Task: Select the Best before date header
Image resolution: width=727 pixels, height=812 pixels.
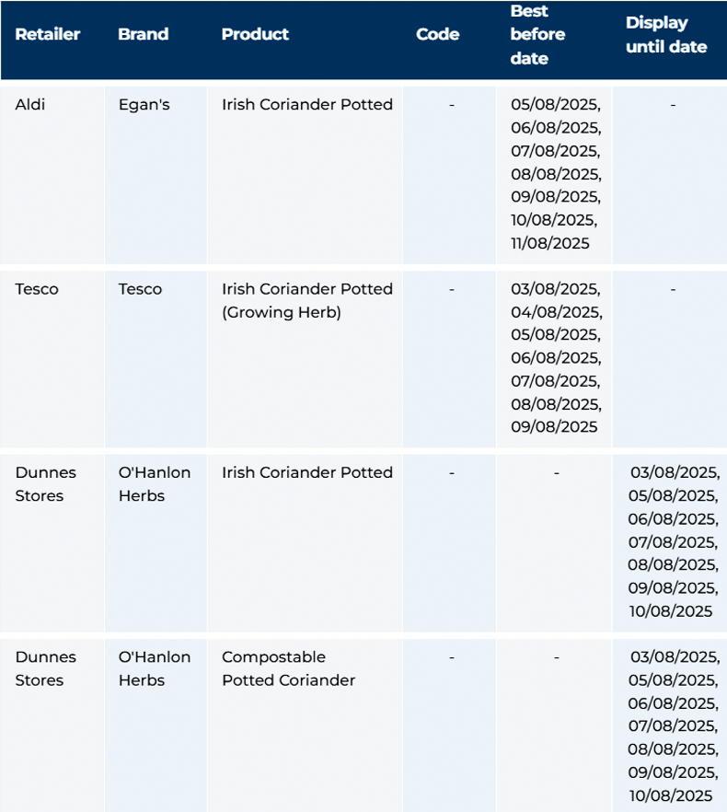Action: point(537,35)
